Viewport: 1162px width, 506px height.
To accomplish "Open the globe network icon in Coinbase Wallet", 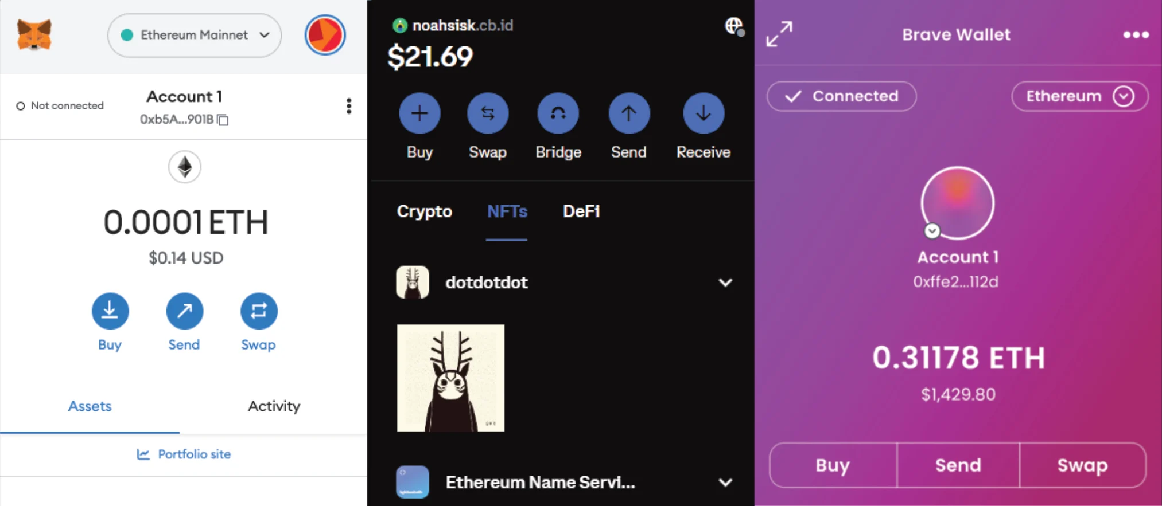I will [x=734, y=26].
